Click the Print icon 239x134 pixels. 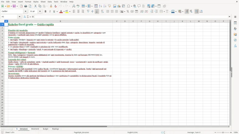[26, 6]
